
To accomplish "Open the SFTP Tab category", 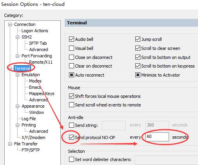I will (38, 43).
